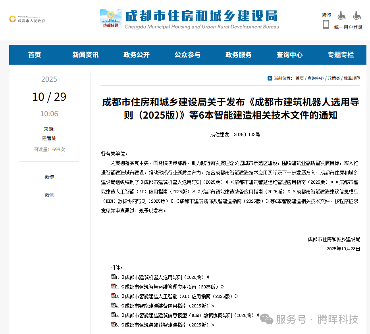Screen dimensions: 370x334
Task: Go to 首页 in navigation bar
Action: tap(35, 55)
